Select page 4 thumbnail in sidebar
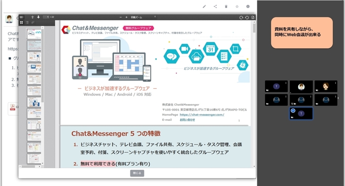Image resolution: width=345 pixels, height=186 pixels. tap(34, 68)
